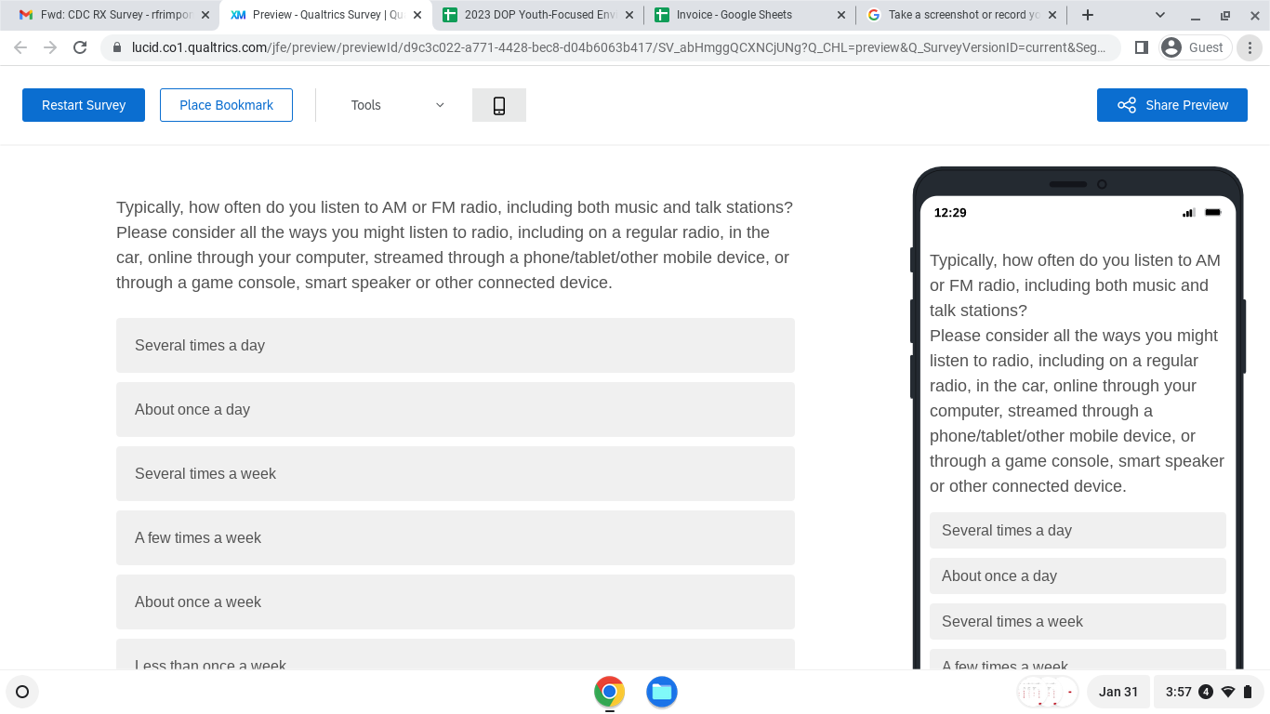This screenshot has width=1270, height=714.
Task: Select "About once a week" answer
Action: click(455, 602)
